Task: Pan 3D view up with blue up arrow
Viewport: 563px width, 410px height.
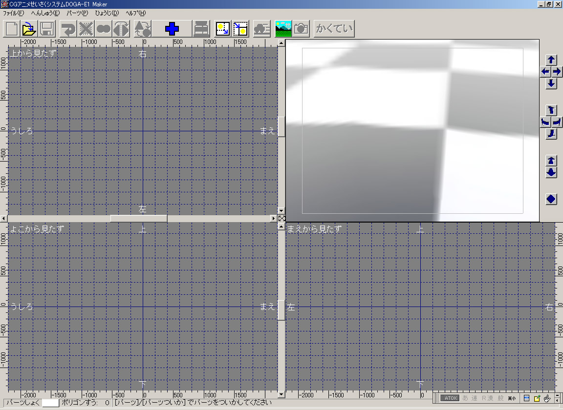Action: pos(551,60)
